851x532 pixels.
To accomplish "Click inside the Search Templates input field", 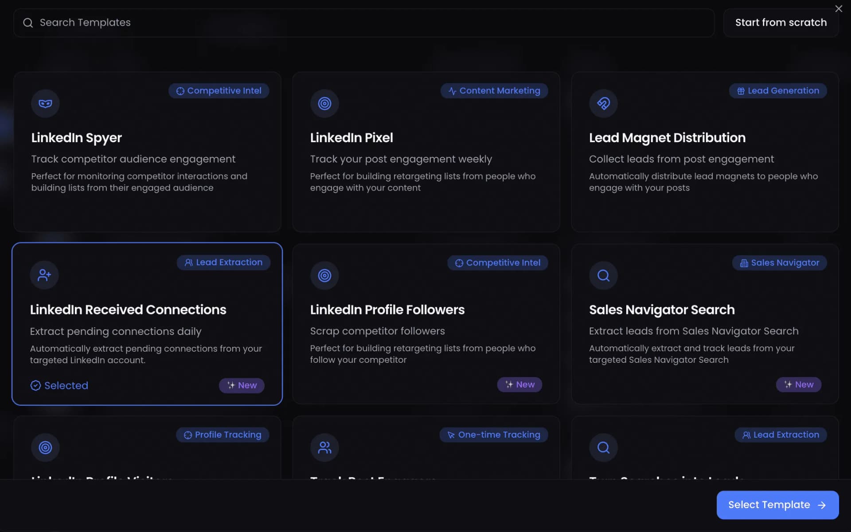I will (177, 22).
